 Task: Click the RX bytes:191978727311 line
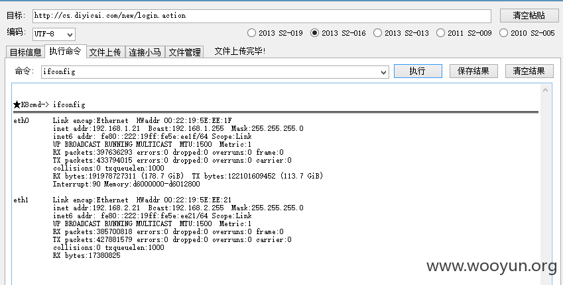(188, 176)
